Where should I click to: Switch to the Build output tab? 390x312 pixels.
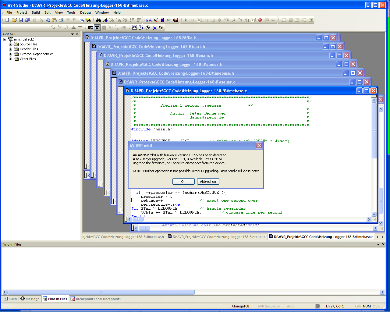click(10, 299)
